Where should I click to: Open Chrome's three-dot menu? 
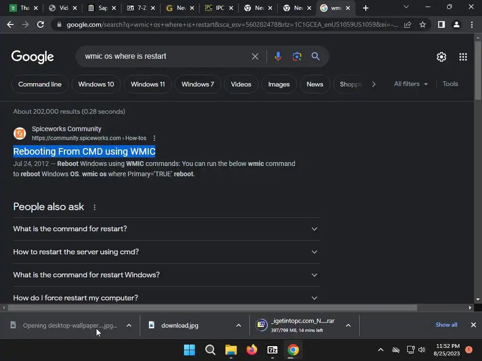[472, 24]
